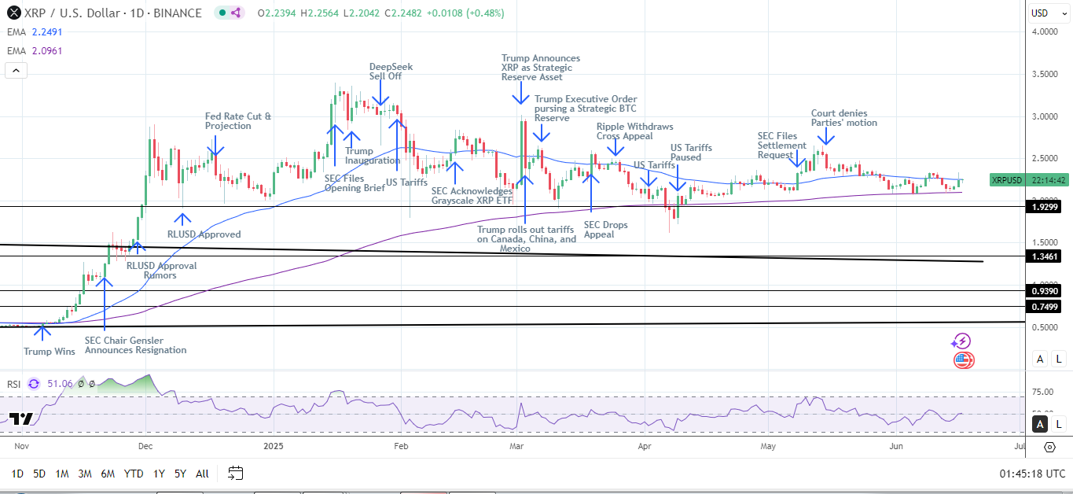Click 'Court denies Parties' motion' annotation
The width and height of the screenshot is (1073, 494).
844,118
